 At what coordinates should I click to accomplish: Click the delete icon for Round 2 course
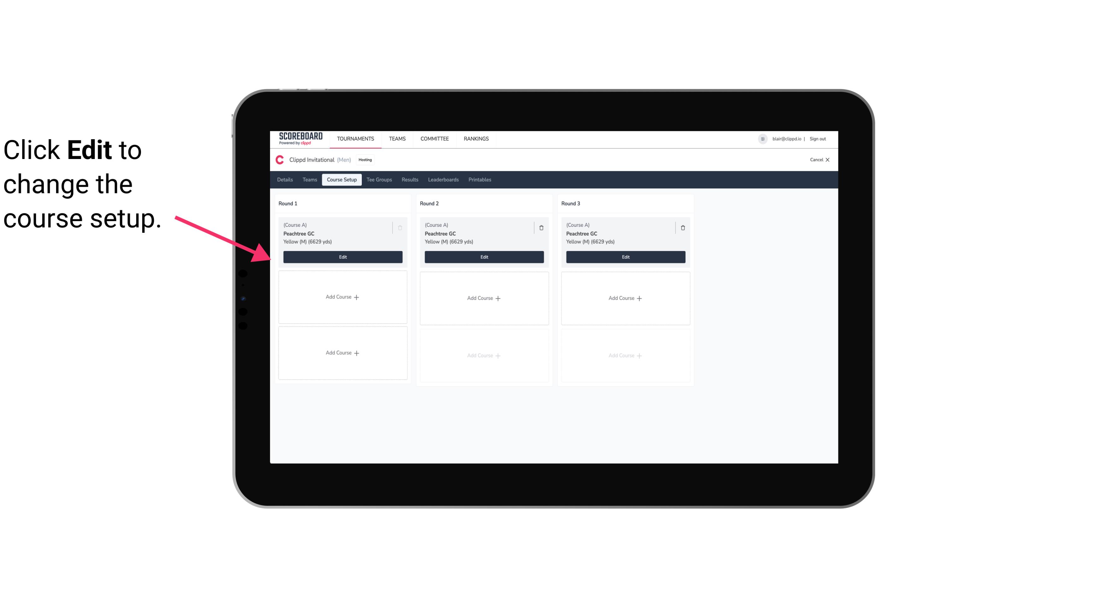pyautogui.click(x=541, y=227)
